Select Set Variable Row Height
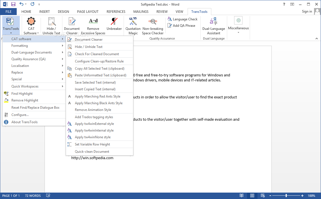Viewport: 321px width, 199px height. pyautogui.click(x=99, y=144)
